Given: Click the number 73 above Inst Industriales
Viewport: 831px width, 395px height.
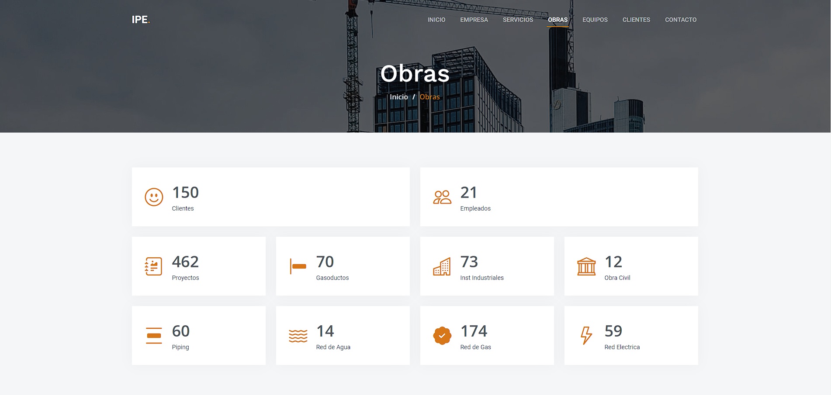Looking at the screenshot, I should coord(469,262).
